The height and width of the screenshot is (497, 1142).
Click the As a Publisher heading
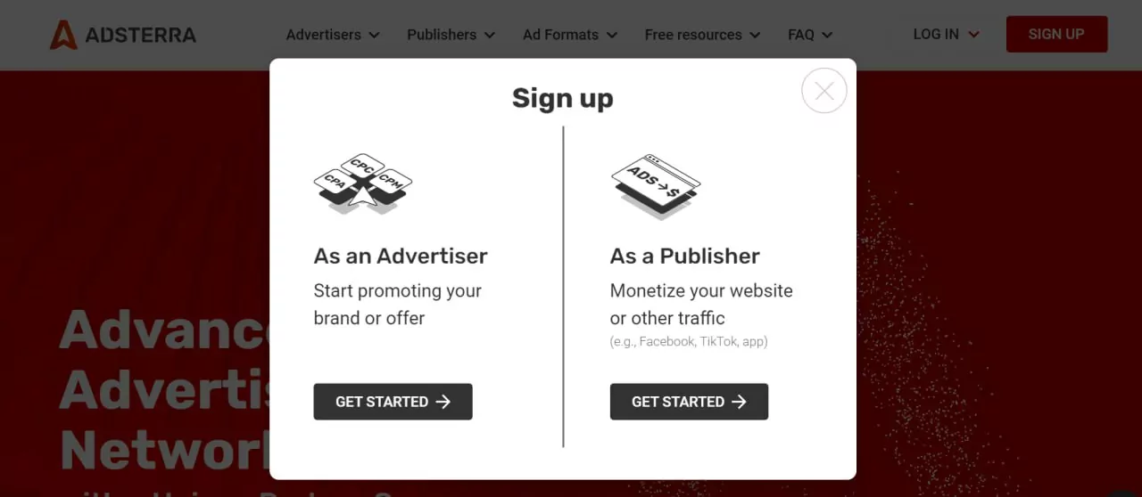pos(684,256)
